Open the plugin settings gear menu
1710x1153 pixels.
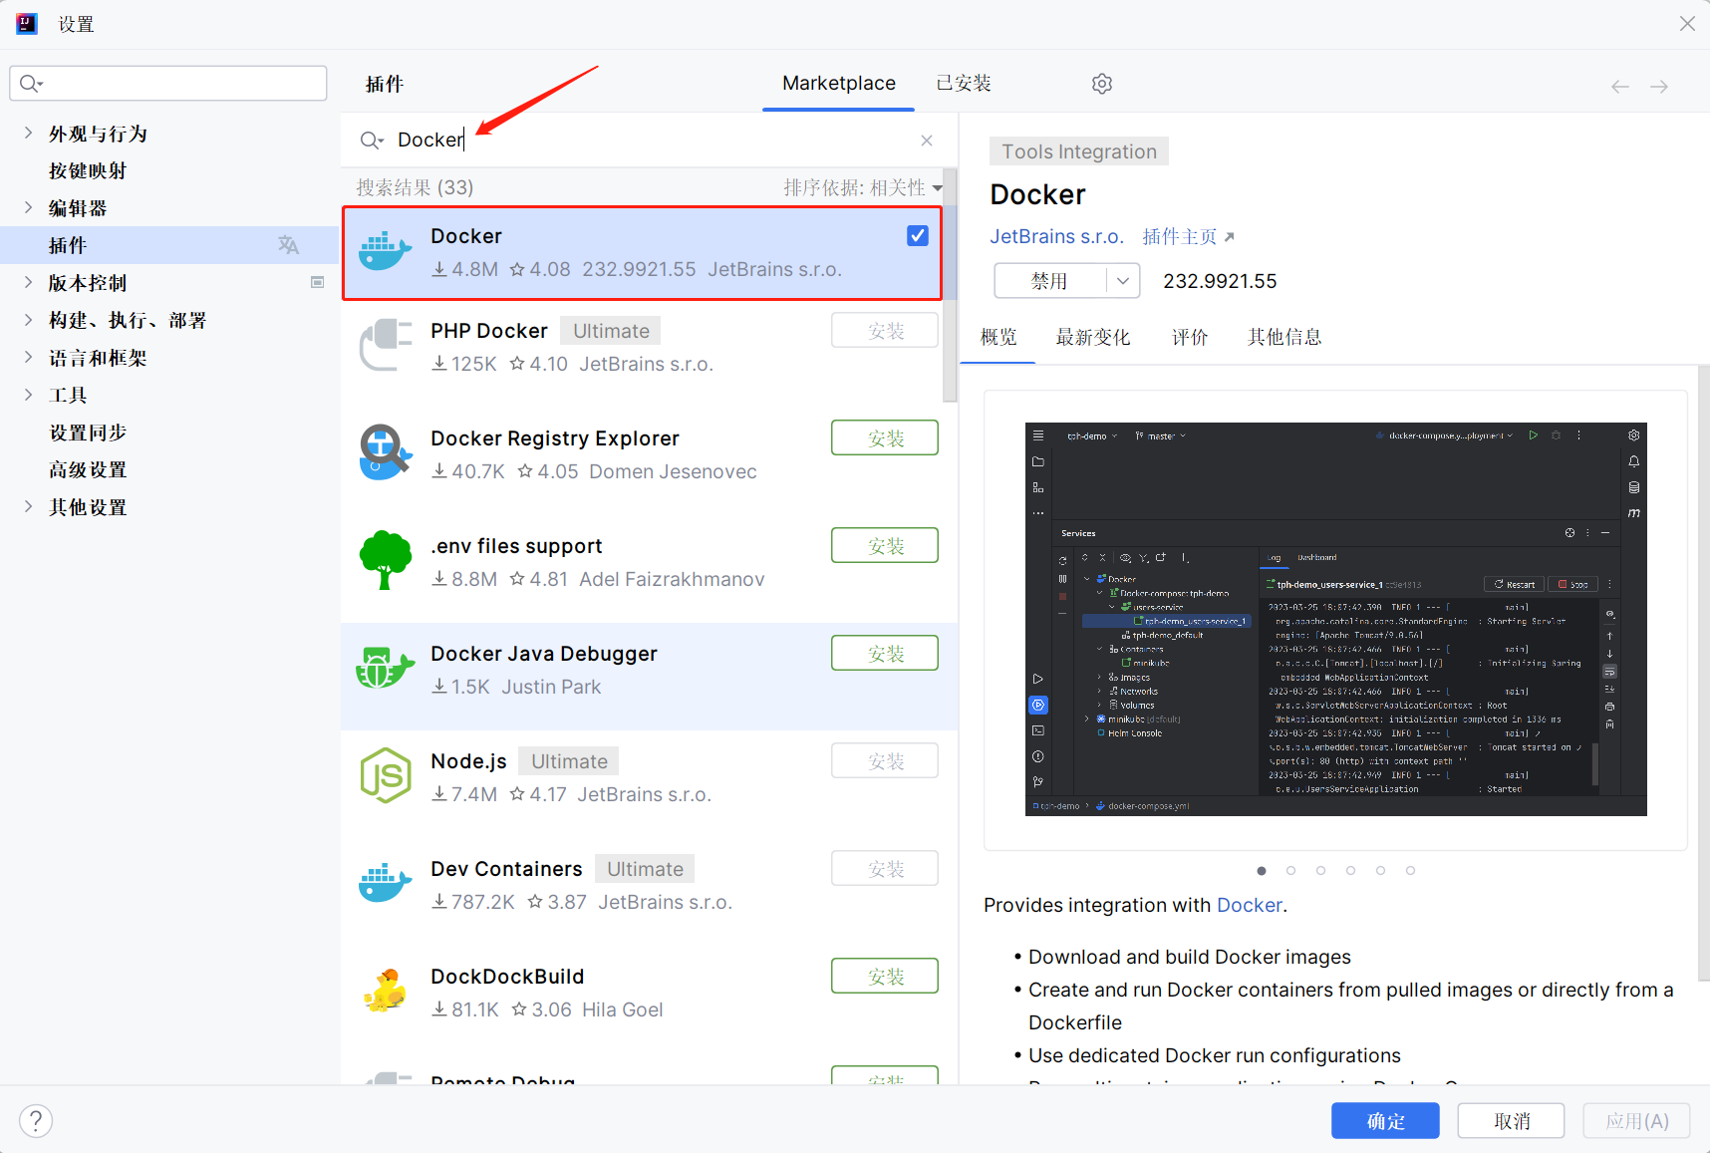coord(1101,84)
